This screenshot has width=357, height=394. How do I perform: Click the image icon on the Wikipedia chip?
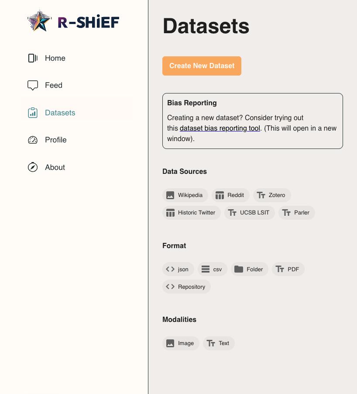170,195
